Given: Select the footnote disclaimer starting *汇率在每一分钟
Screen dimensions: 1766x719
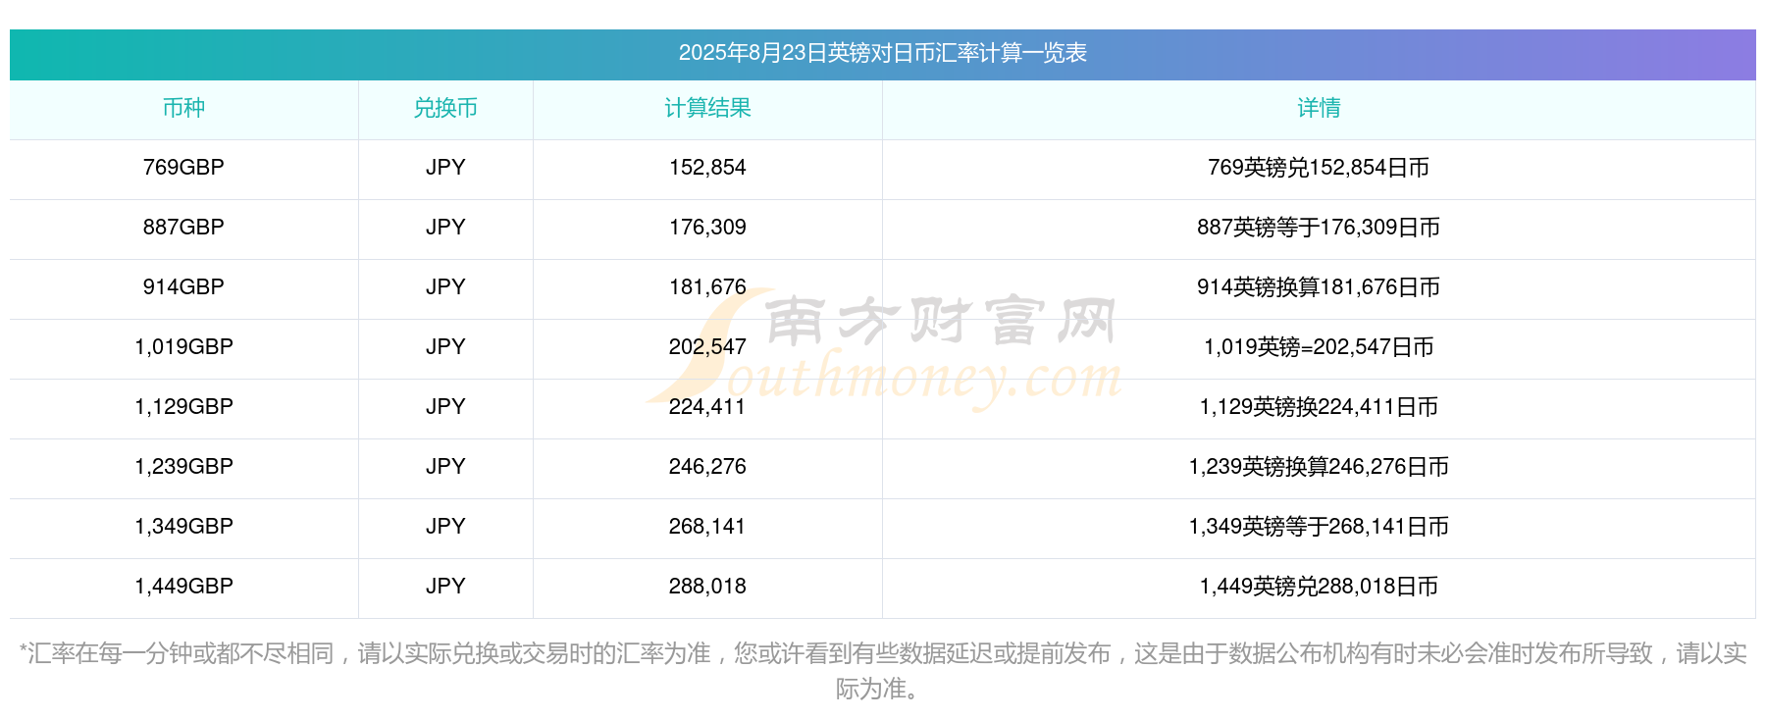Looking at the screenshot, I should [x=882, y=671].
